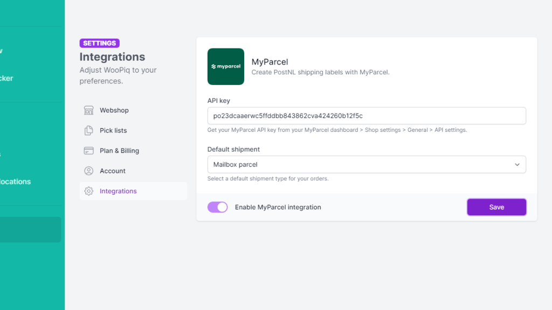Open the Default shipment dropdown
552x310 pixels.
coord(367,165)
